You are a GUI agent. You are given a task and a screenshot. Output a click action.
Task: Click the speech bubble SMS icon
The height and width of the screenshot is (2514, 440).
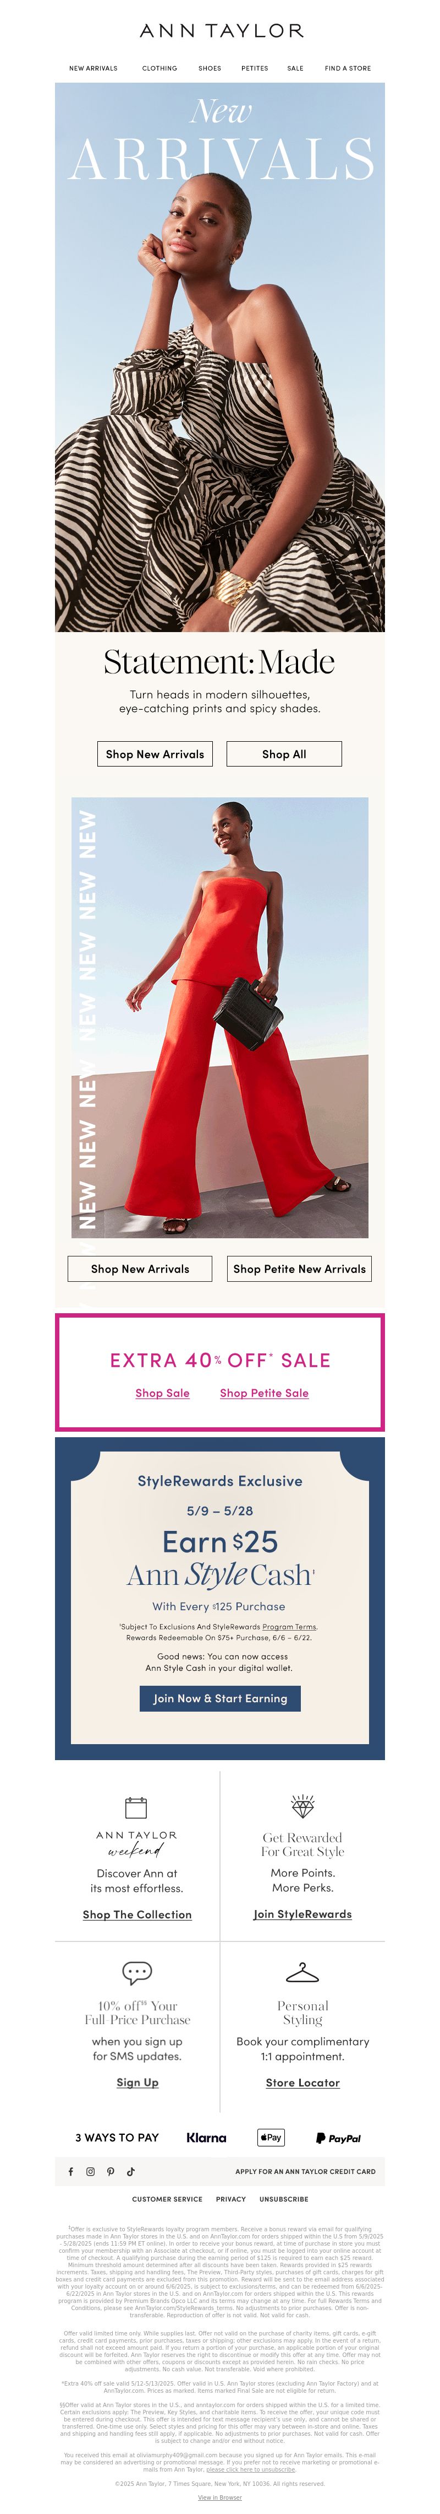pos(137,1973)
